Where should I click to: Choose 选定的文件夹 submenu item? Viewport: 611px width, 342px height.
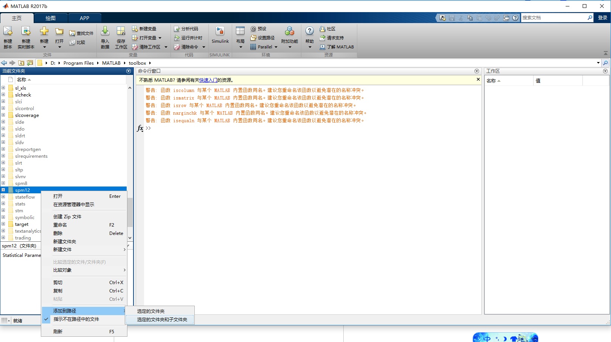click(x=160, y=311)
